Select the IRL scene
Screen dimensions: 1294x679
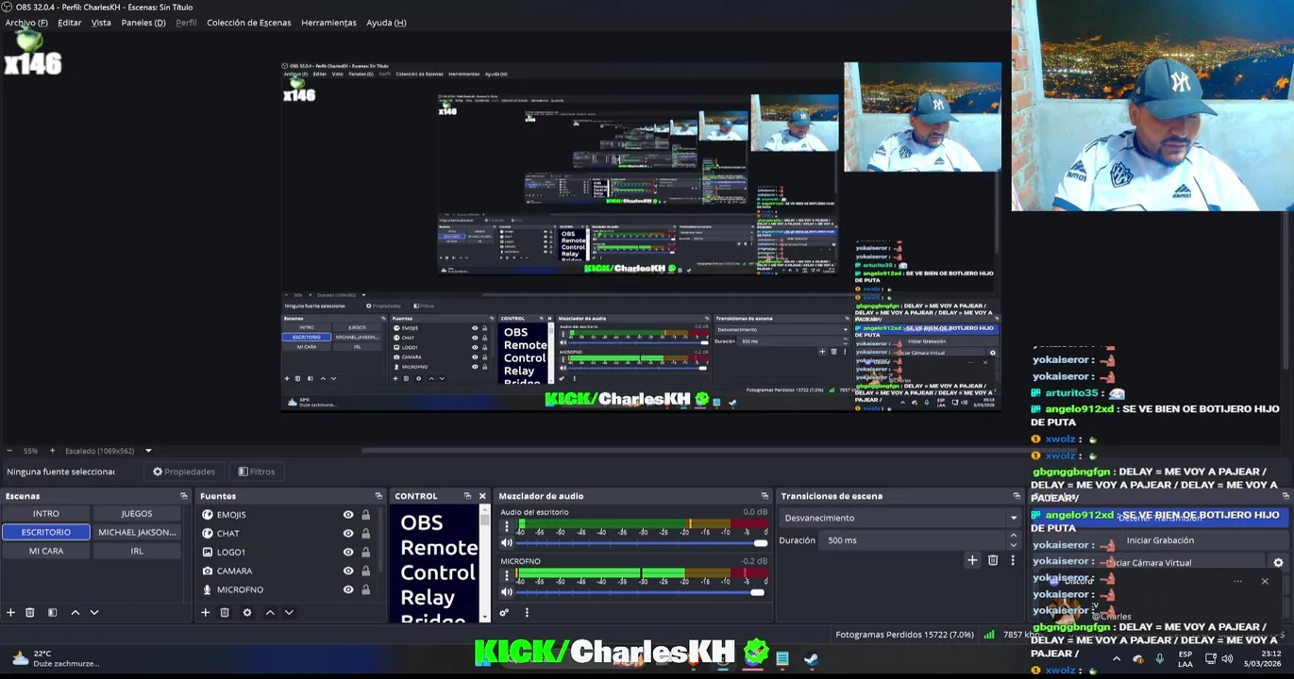tap(137, 551)
